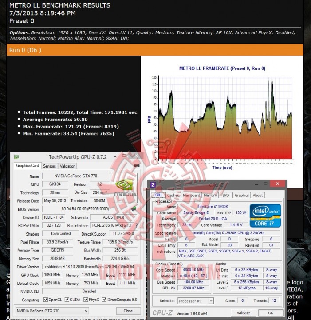Click the Bandwidth 224.4 GB/s field
This screenshot has width=311, height=320.
[x=120, y=258]
